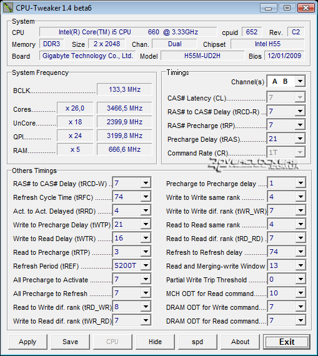Expand the Refresh Period (tREF) dropdown
This screenshot has height=356, width=318.
click(146, 265)
